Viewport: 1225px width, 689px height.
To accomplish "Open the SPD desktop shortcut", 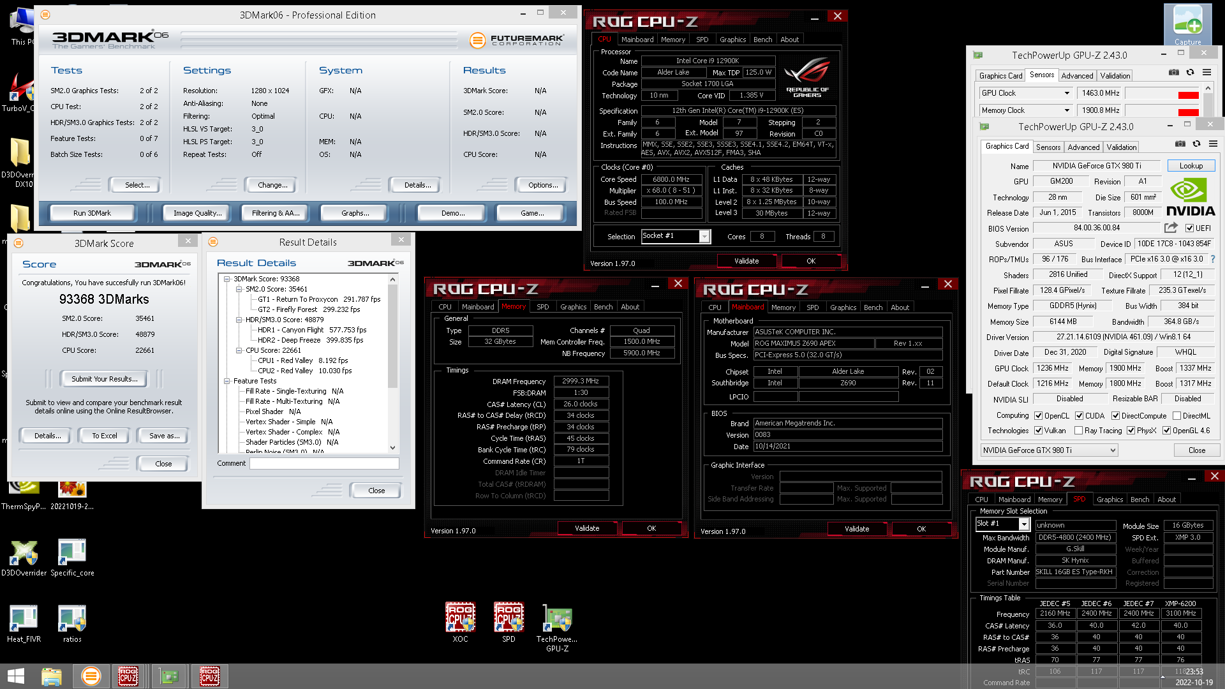I will (509, 622).
